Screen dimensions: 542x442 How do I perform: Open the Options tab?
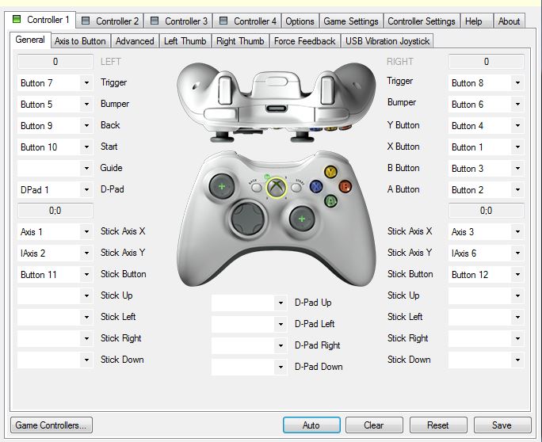[300, 21]
